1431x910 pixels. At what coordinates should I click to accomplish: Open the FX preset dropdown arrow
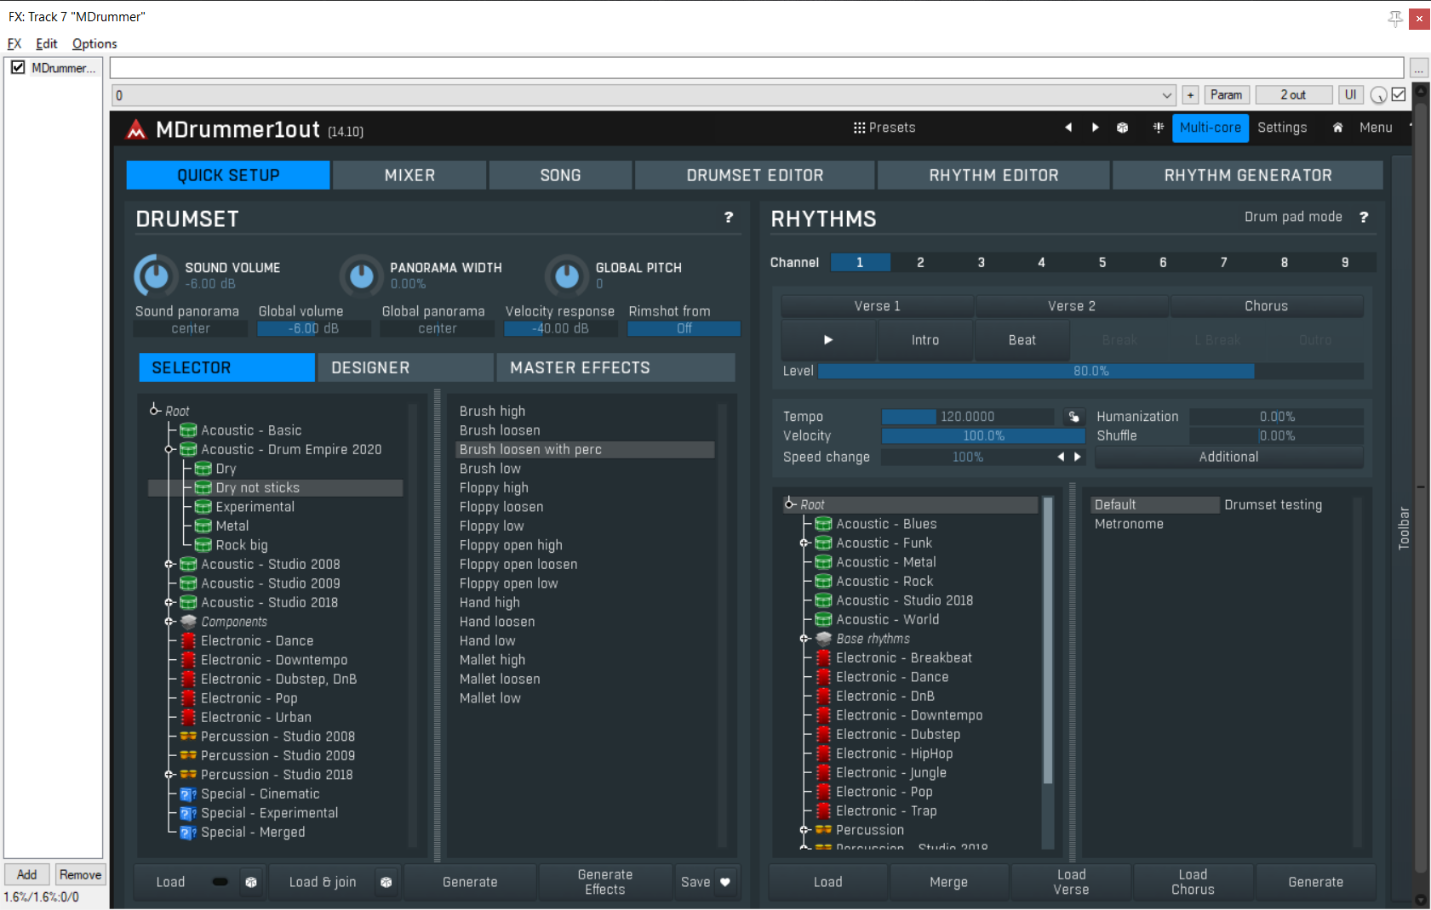pos(1166,95)
